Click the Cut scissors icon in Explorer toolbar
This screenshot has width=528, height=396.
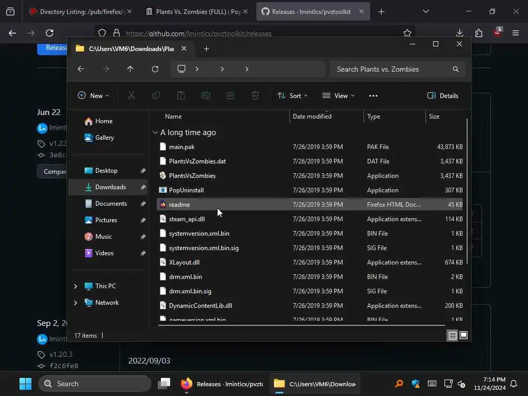point(131,95)
